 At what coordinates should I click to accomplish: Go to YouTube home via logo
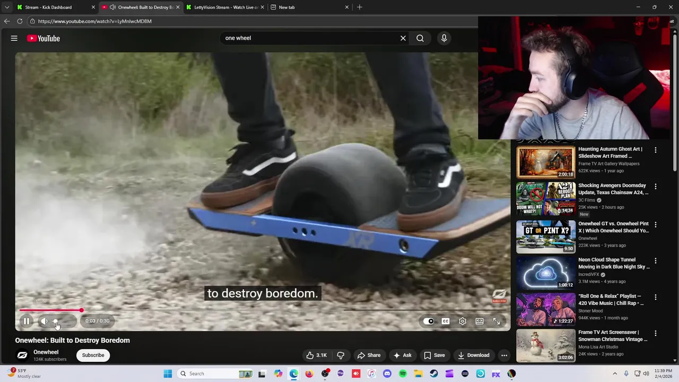(x=43, y=38)
